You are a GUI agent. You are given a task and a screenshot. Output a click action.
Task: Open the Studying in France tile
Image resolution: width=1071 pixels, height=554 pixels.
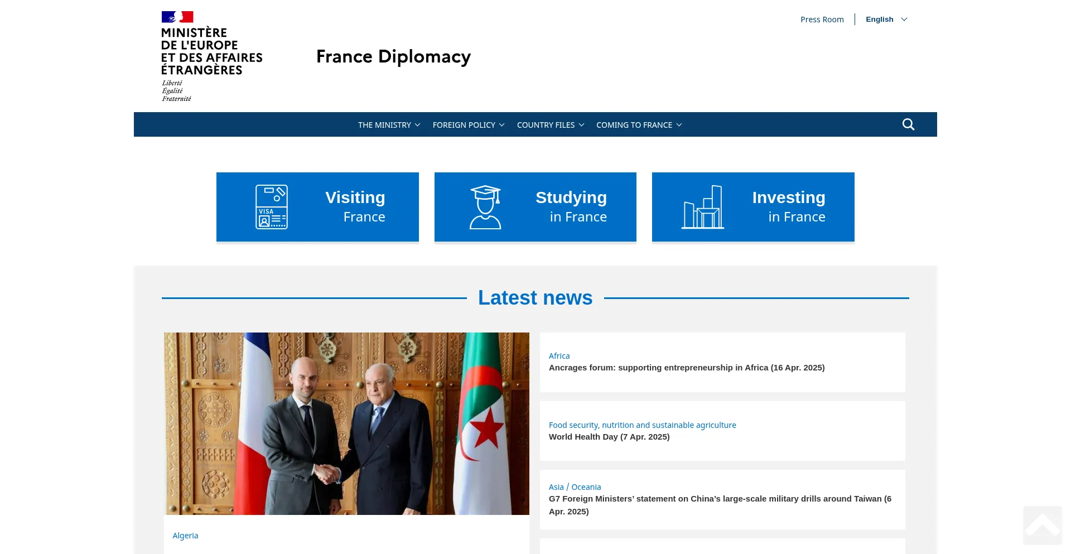coord(535,207)
